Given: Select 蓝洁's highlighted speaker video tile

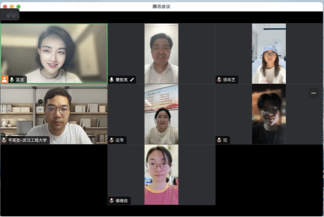Looking at the screenshot, I should click(x=54, y=53).
